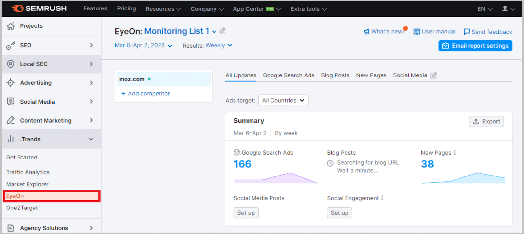This screenshot has width=524, height=234.
Task: Open the Projects sidebar item
Action: coord(51,26)
